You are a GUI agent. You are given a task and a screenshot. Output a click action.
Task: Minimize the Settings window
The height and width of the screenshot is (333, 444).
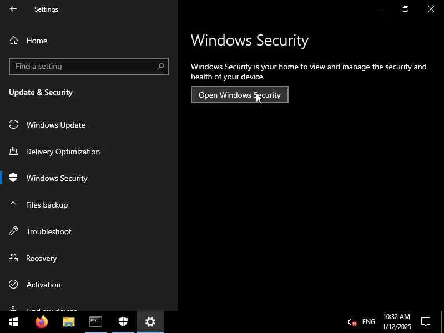(x=380, y=9)
